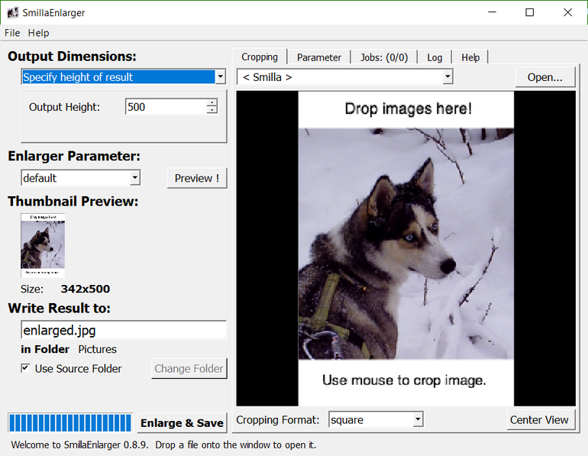This screenshot has height=456, width=588.
Task: Switch to the Parameter tab
Action: (319, 57)
